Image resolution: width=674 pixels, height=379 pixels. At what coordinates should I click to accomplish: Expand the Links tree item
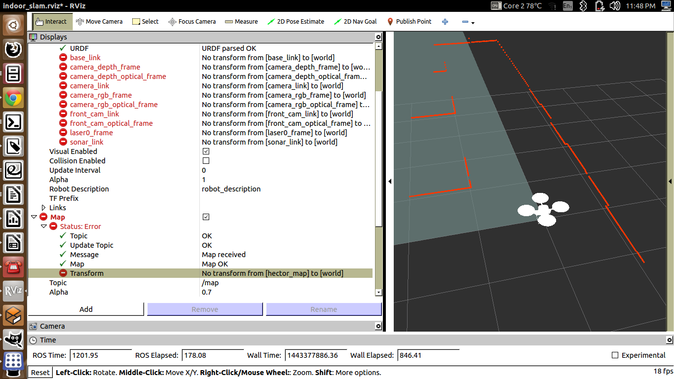tap(43, 208)
